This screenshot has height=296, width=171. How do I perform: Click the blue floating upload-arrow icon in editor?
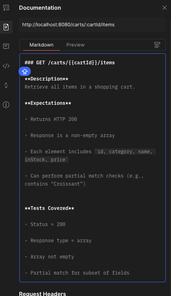click(x=25, y=72)
